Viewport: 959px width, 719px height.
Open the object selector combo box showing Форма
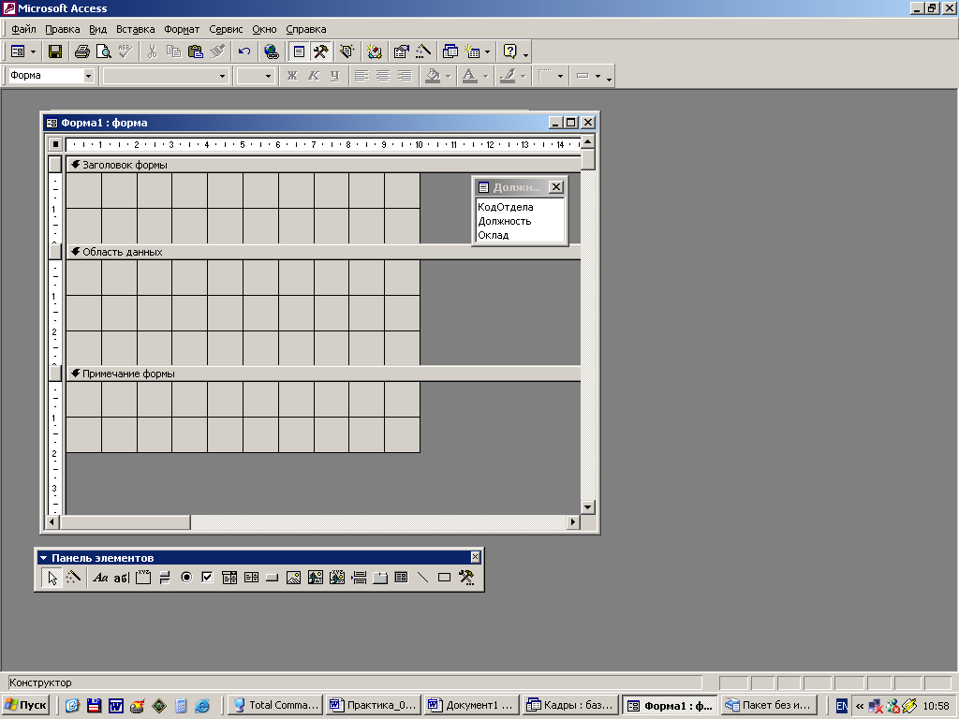51,76
